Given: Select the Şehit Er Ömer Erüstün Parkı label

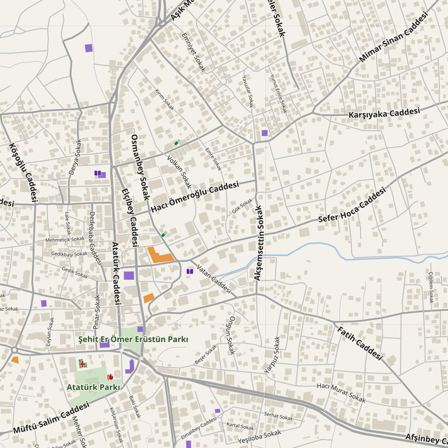Looking at the screenshot, I should 133,339.
